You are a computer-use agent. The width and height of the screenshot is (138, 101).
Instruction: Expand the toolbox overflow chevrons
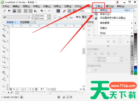pos(4,92)
